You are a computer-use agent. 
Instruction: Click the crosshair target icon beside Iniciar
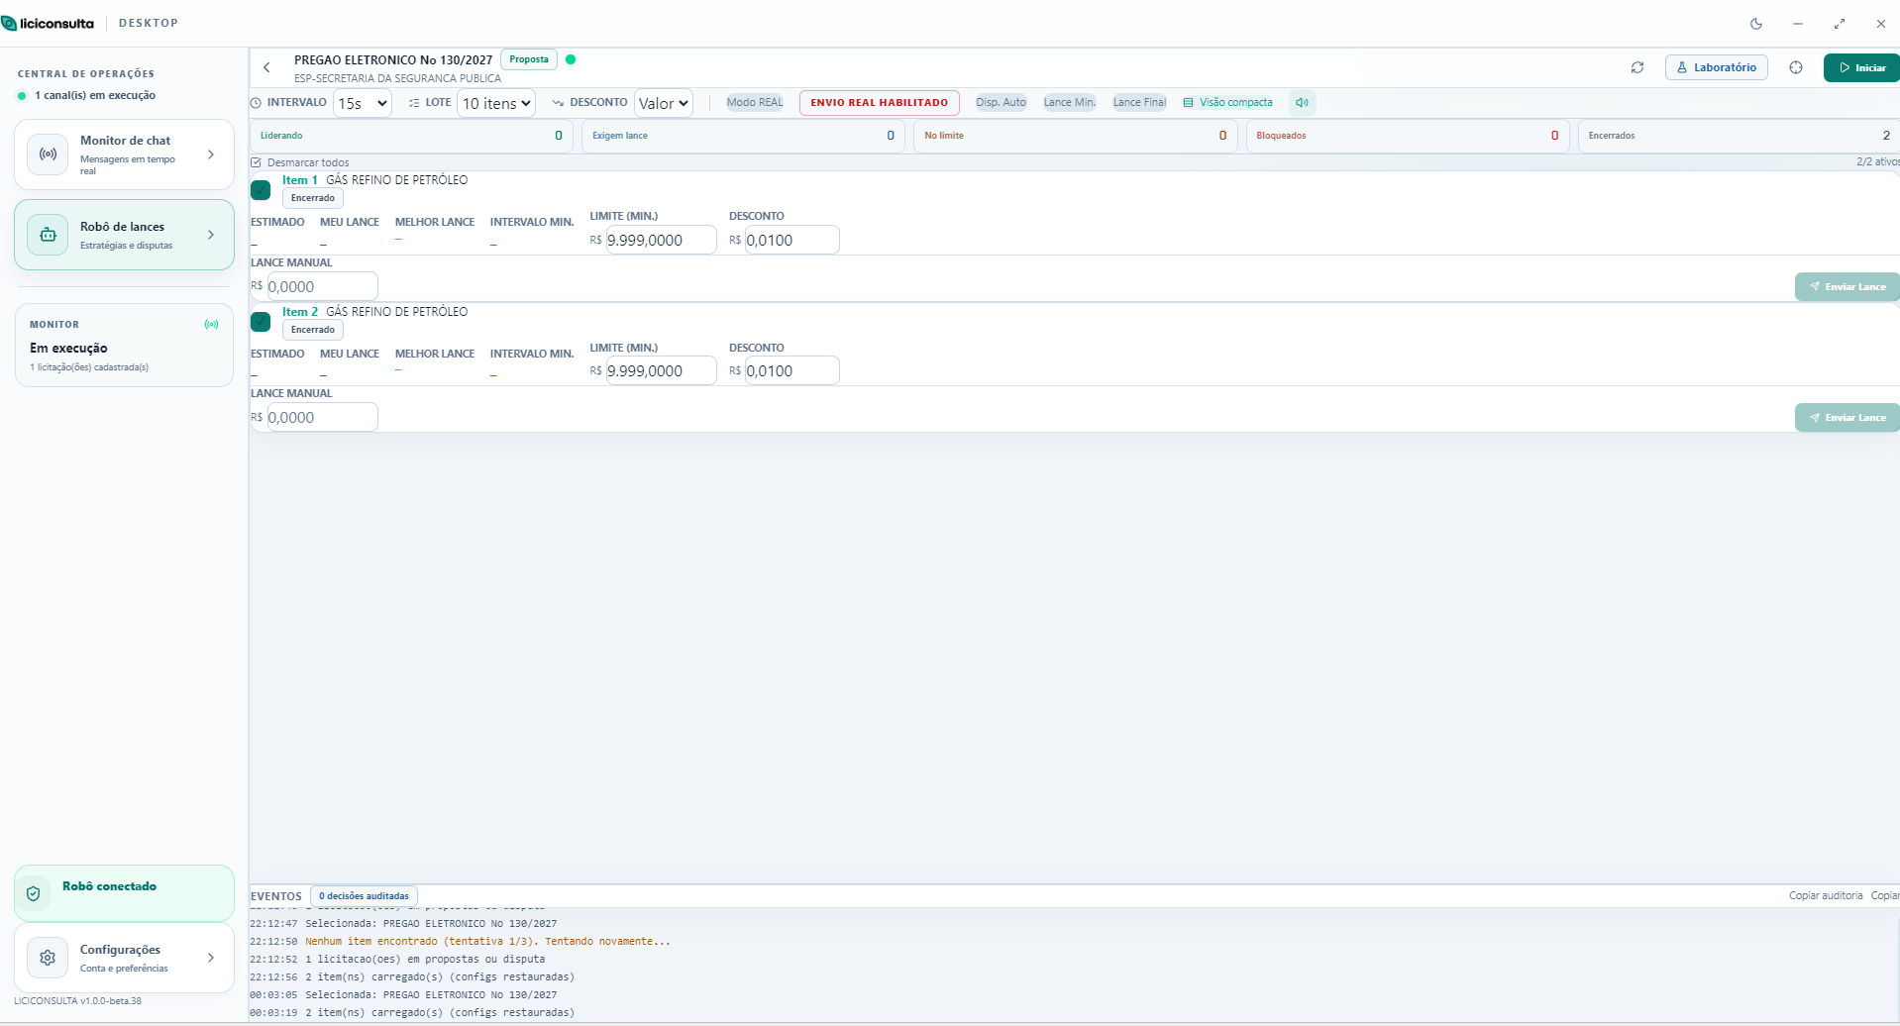(1796, 67)
